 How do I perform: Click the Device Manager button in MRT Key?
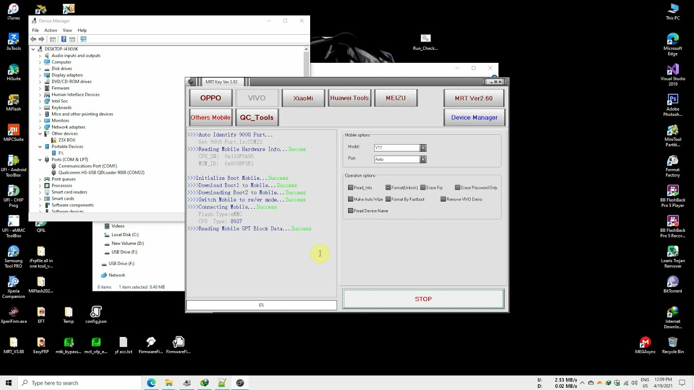pos(474,118)
